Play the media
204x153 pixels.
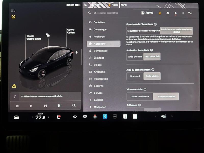pyautogui.click(x=31, y=106)
